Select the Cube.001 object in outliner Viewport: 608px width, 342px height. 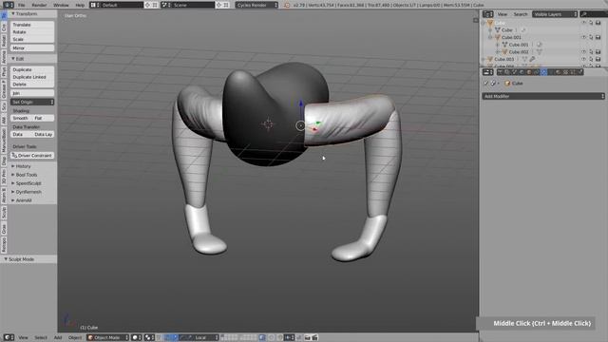point(511,37)
